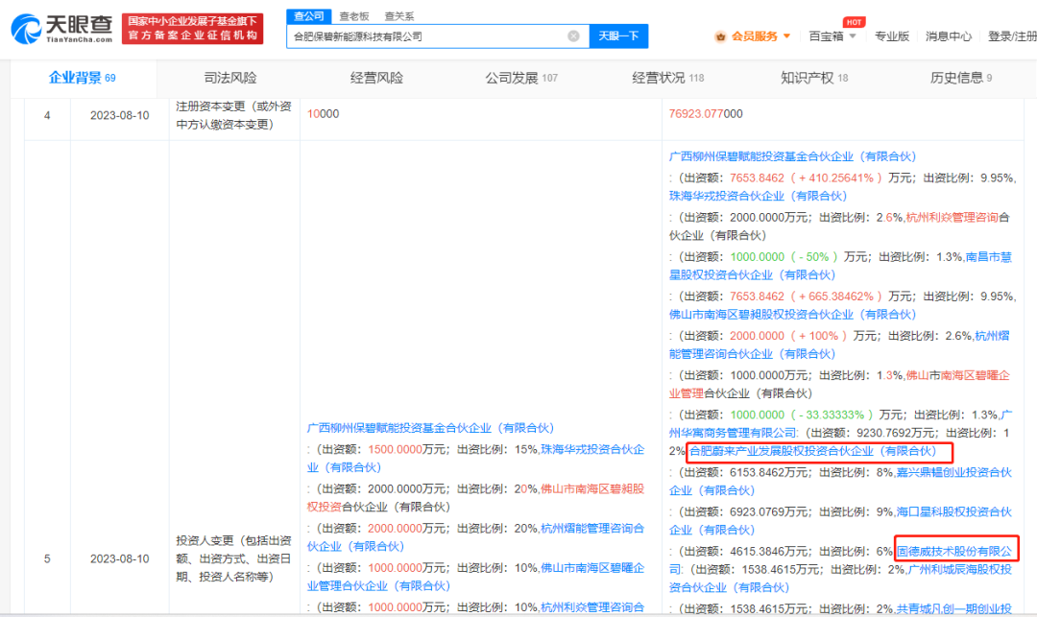This screenshot has height=617, width=1037.
Task: Clear the search box with the X icon
Action: [573, 36]
